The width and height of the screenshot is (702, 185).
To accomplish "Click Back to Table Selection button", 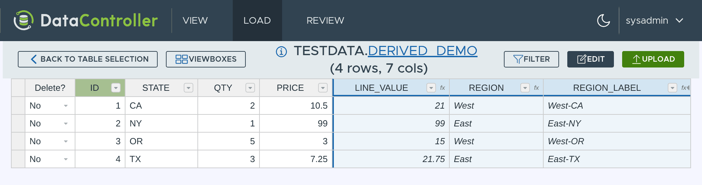I will 88,59.
